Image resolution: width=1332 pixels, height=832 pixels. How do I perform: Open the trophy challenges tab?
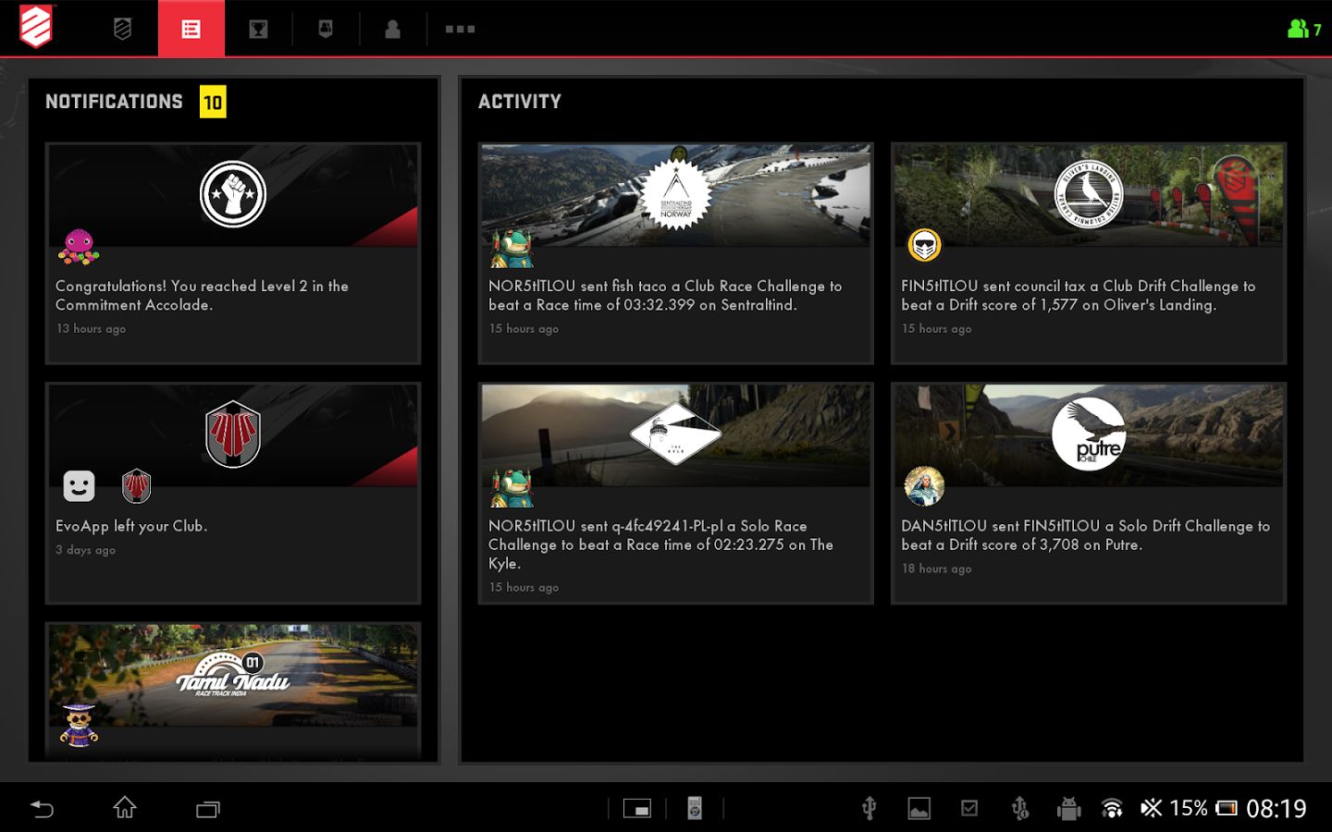pos(258,29)
